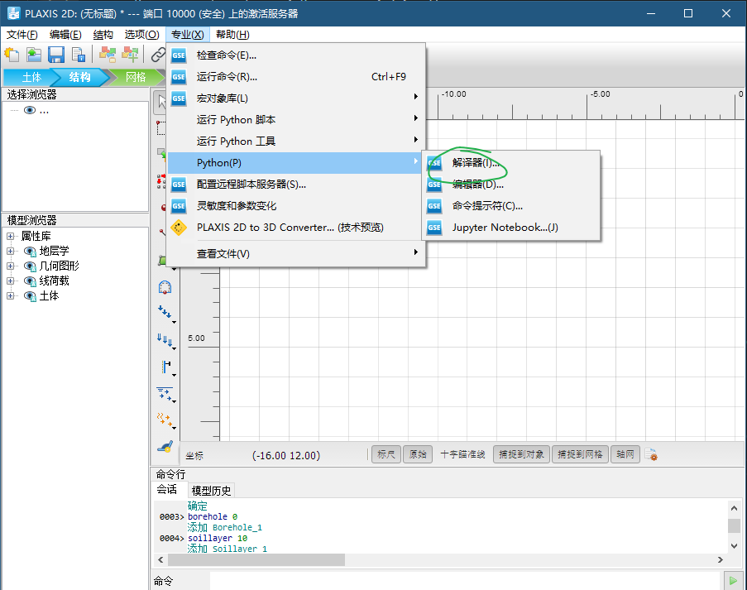Toggle visibility eye for 几何图形
747x590 pixels.
pos(30,266)
